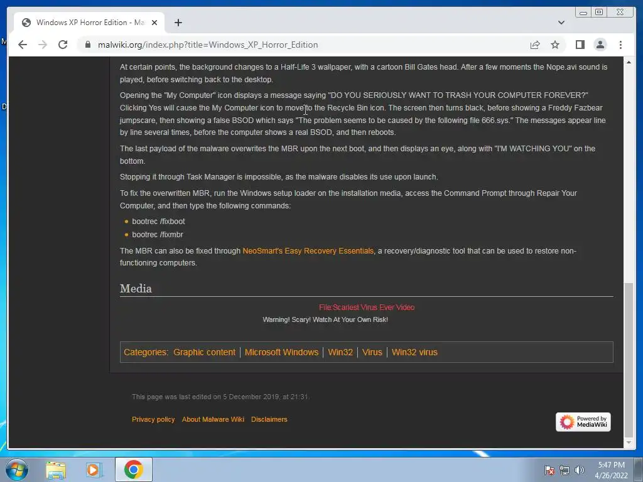Select the Windows XP Horror Edition tab
The image size is (643, 482).
[x=89, y=23]
